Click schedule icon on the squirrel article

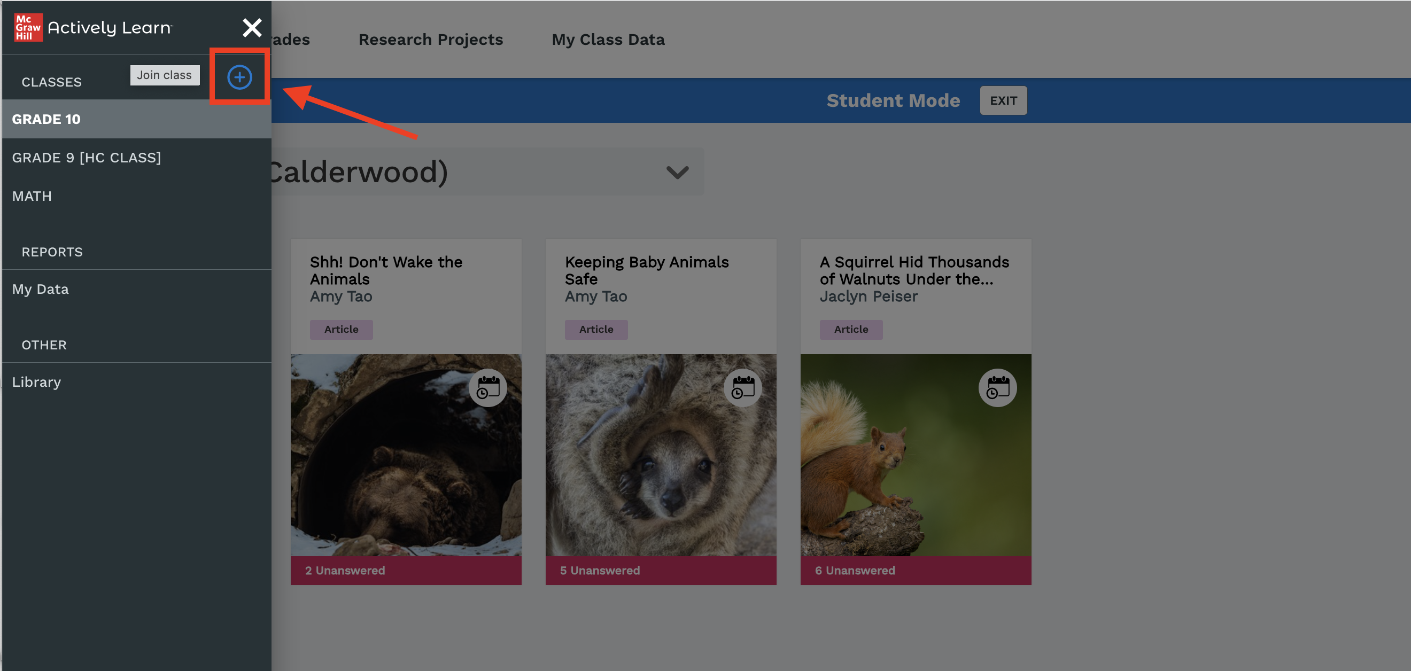pos(997,387)
